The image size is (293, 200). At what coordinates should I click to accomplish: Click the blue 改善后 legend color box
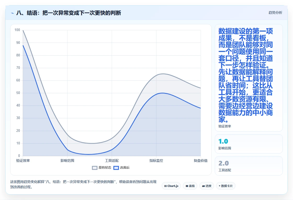(x=116, y=168)
